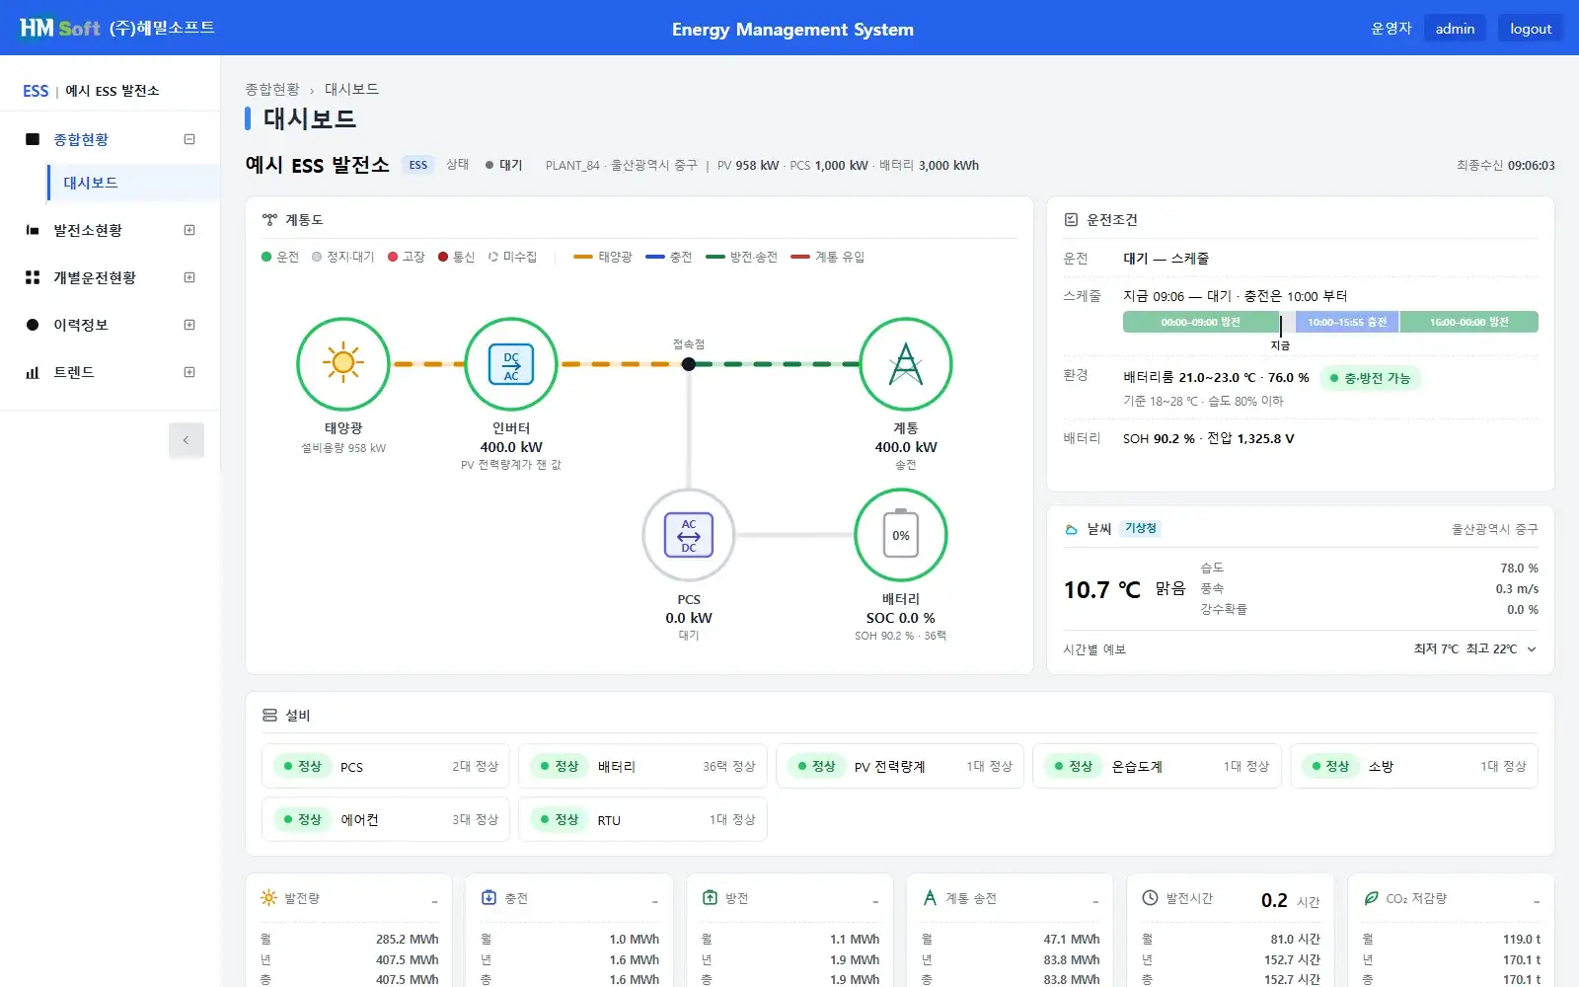
Task: Open the 대시보드 sidebar menu item
Action: tap(133, 183)
